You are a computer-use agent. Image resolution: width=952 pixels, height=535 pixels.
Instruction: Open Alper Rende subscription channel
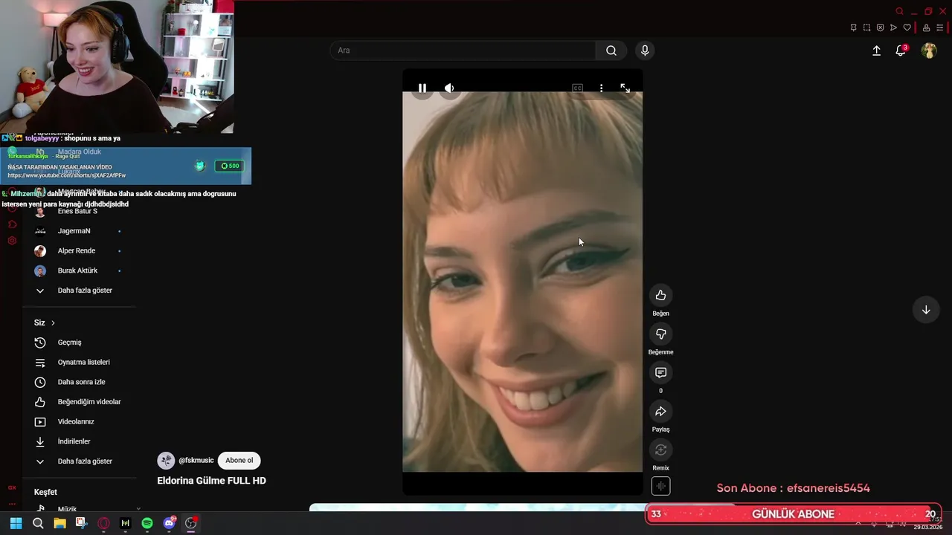(x=78, y=251)
